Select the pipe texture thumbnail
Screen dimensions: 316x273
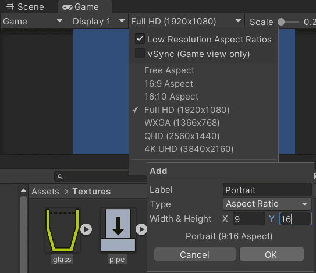pos(118,230)
